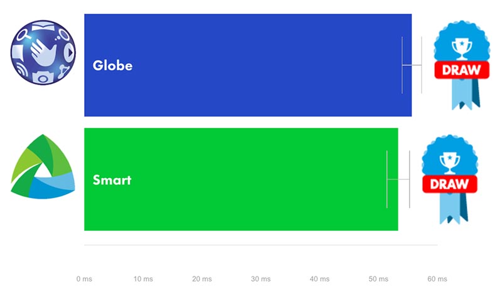Image resolution: width=502 pixels, height=294 pixels.
Task: Select the green Smart latency bar
Action: [241, 179]
